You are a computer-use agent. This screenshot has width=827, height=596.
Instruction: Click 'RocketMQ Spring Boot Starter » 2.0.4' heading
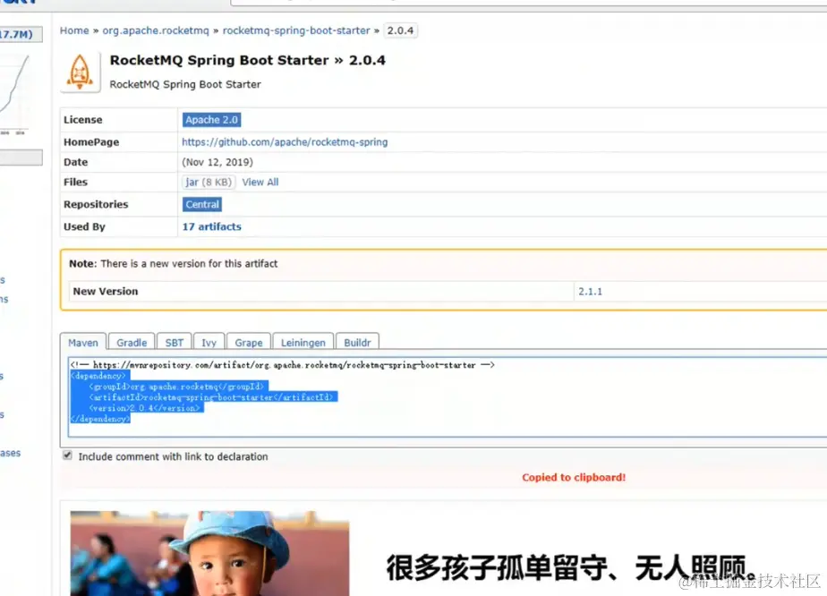(x=247, y=60)
